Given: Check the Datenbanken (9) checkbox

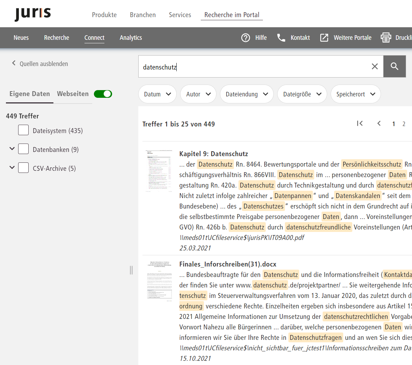Looking at the screenshot, I should pyautogui.click(x=23, y=149).
